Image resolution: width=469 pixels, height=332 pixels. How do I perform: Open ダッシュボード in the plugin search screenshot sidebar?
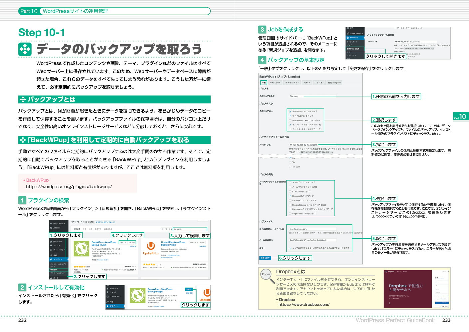(x=58, y=224)
